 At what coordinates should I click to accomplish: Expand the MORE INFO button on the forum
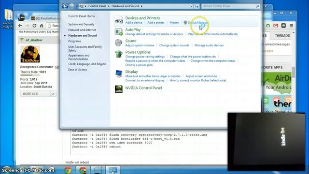(x=38, y=94)
